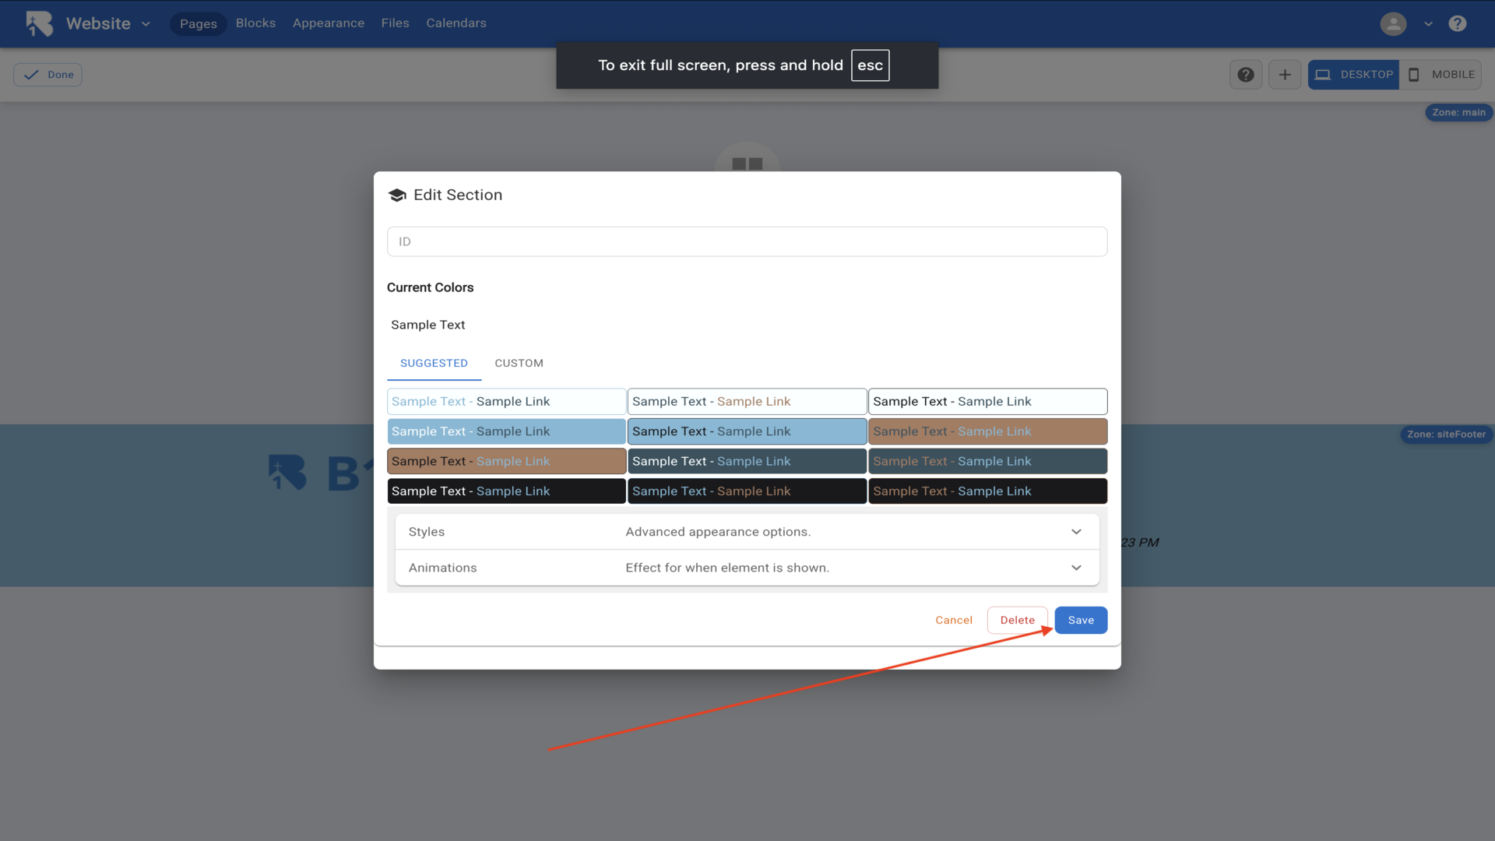Click the block grid icon above dialog
1495x841 pixels.
[x=747, y=164]
